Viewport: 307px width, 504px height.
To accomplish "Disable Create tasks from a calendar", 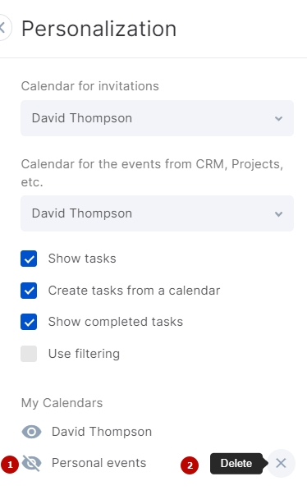I will pos(29,291).
